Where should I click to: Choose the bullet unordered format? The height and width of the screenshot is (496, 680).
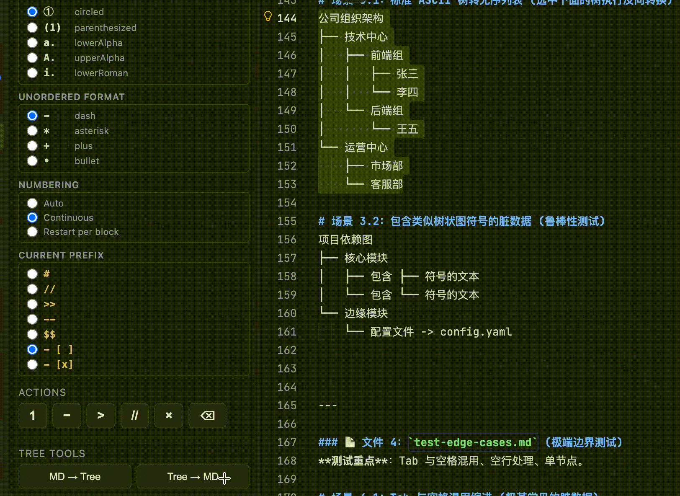click(x=32, y=161)
